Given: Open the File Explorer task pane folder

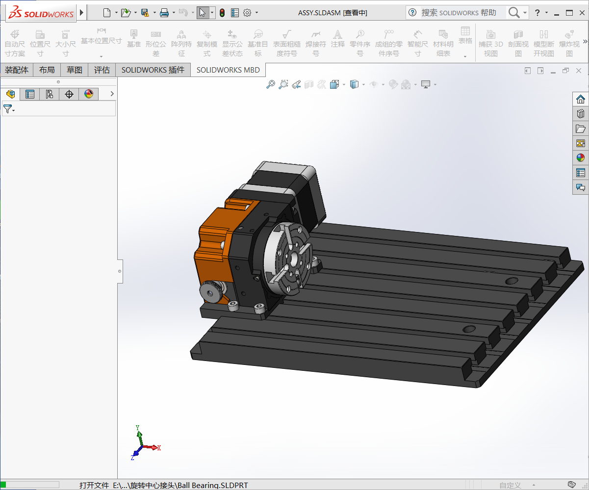Looking at the screenshot, I should coord(581,129).
